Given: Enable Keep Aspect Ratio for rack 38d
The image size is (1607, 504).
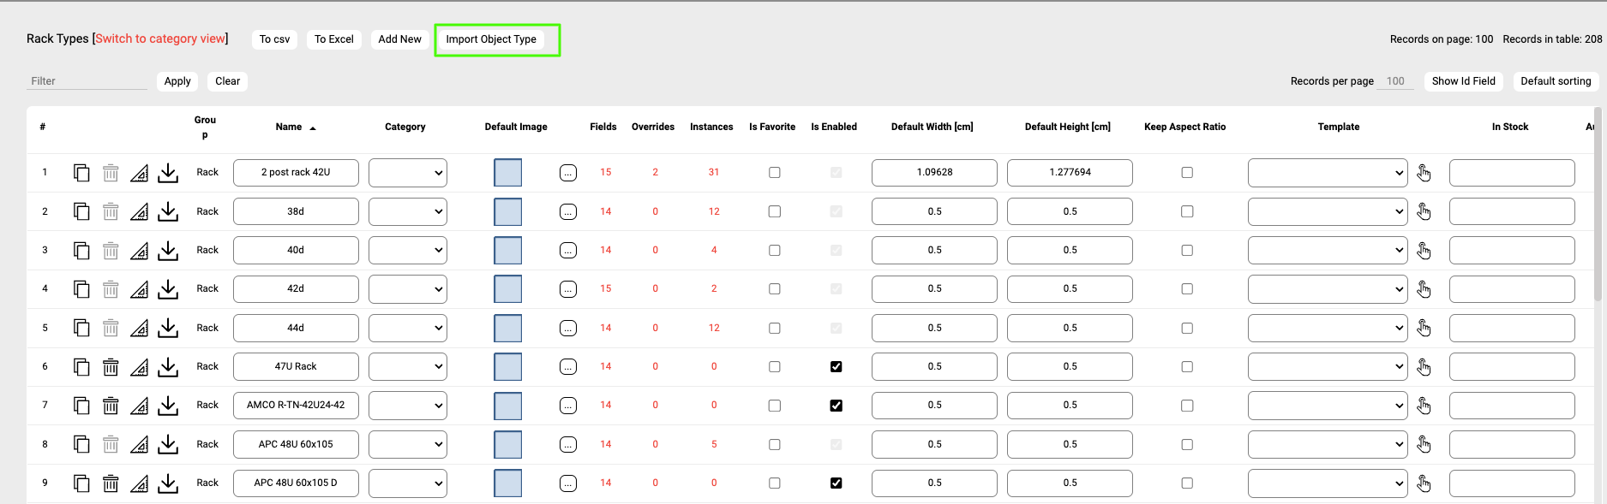Looking at the screenshot, I should point(1186,211).
